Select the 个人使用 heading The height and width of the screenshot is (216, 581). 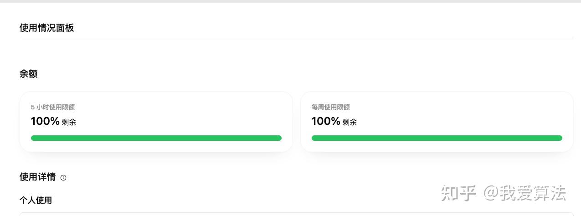pyautogui.click(x=36, y=200)
